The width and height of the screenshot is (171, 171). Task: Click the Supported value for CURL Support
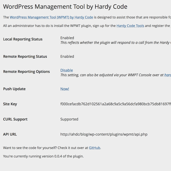pyautogui.click(x=69, y=119)
